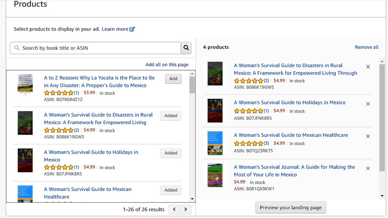Remove Woman's Survival Journal with X icon
The width and height of the screenshot is (388, 218).
[368, 168]
